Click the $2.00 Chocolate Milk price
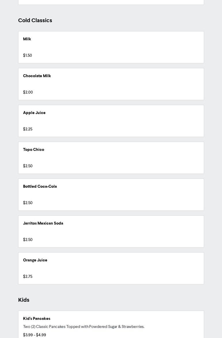The width and height of the screenshot is (222, 338). point(28,92)
